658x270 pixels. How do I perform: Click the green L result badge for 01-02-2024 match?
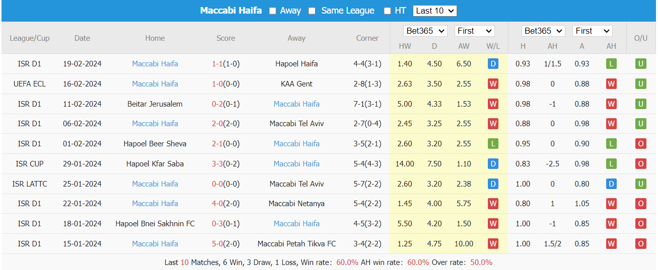(x=493, y=144)
